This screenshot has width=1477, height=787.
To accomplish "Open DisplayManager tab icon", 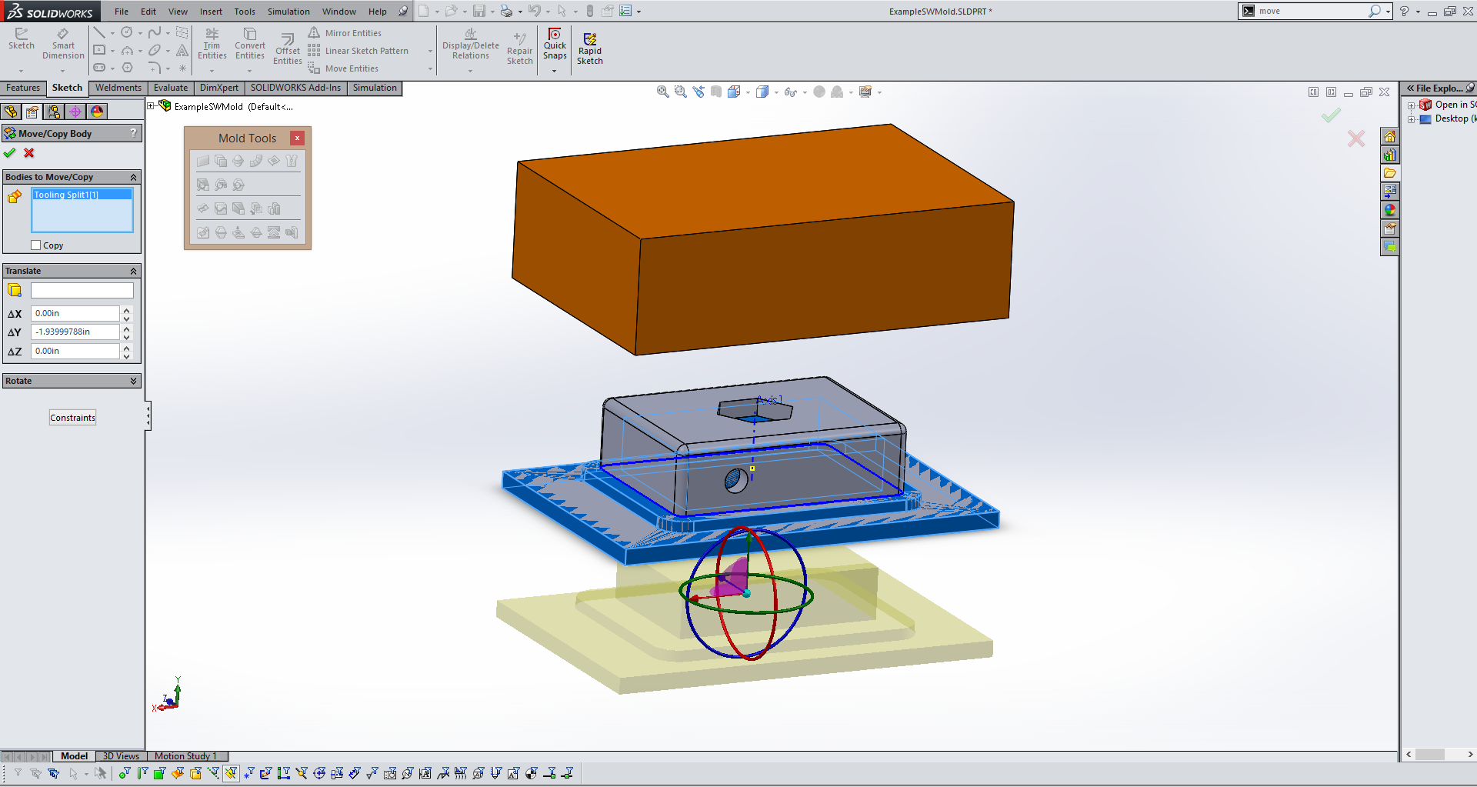I will 97,112.
